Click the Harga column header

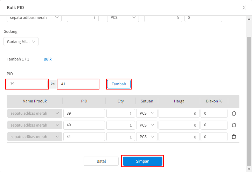(179, 101)
